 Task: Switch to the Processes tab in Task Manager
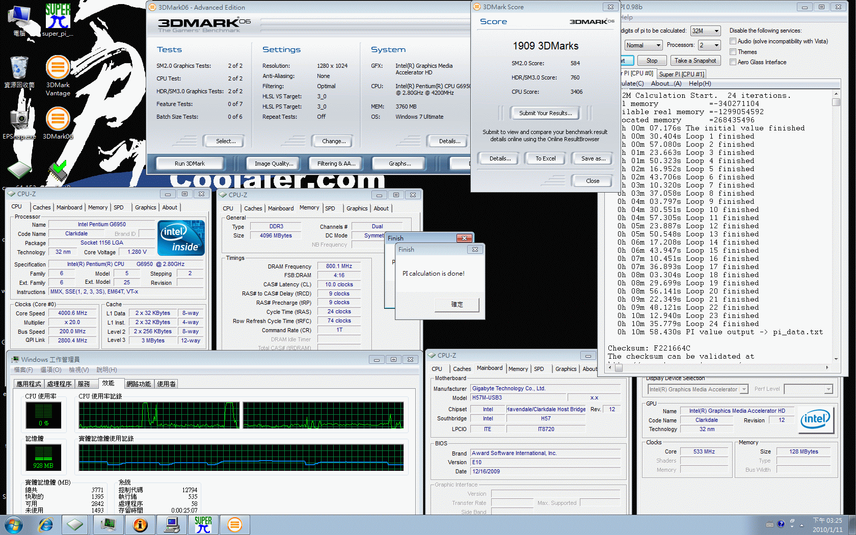pyautogui.click(x=60, y=384)
